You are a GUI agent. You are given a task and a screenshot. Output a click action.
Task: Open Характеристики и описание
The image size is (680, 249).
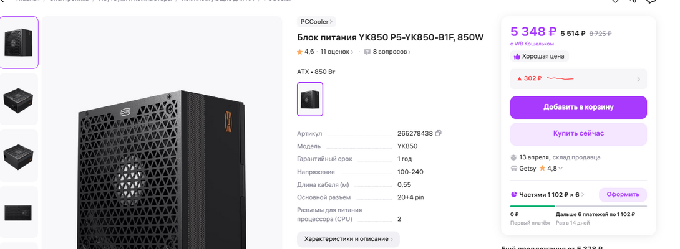(348, 239)
